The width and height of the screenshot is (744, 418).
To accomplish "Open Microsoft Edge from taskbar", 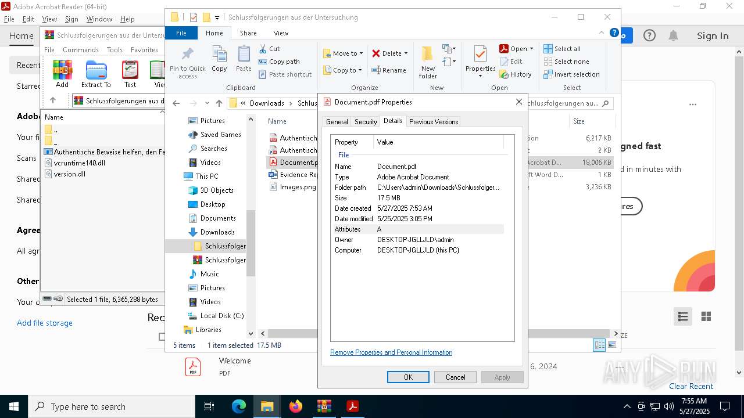I will (239, 406).
